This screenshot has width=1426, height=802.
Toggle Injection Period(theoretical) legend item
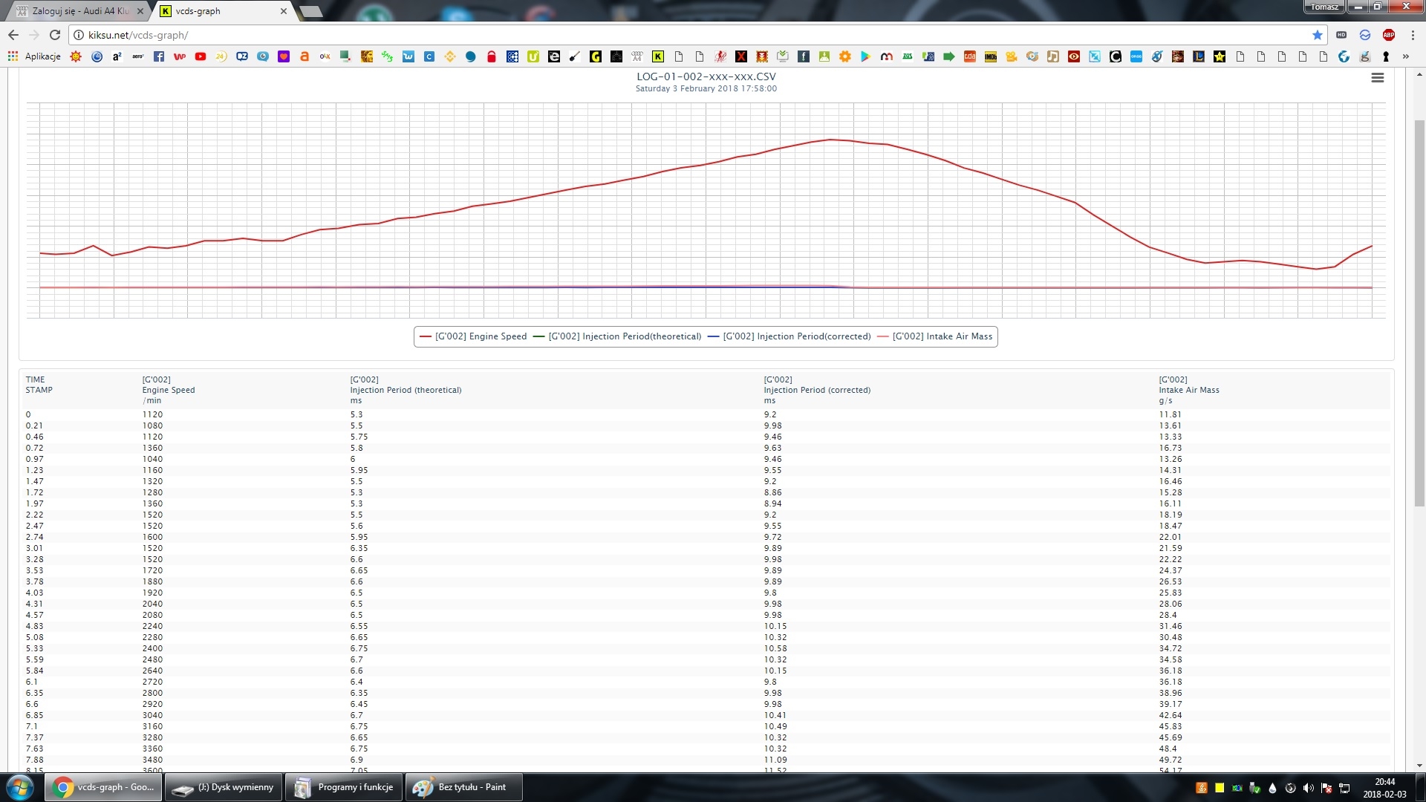[x=624, y=336]
